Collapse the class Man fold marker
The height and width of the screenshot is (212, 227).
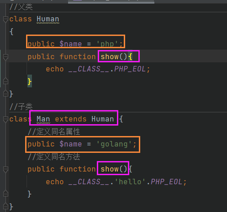pyautogui.click(x=5, y=119)
